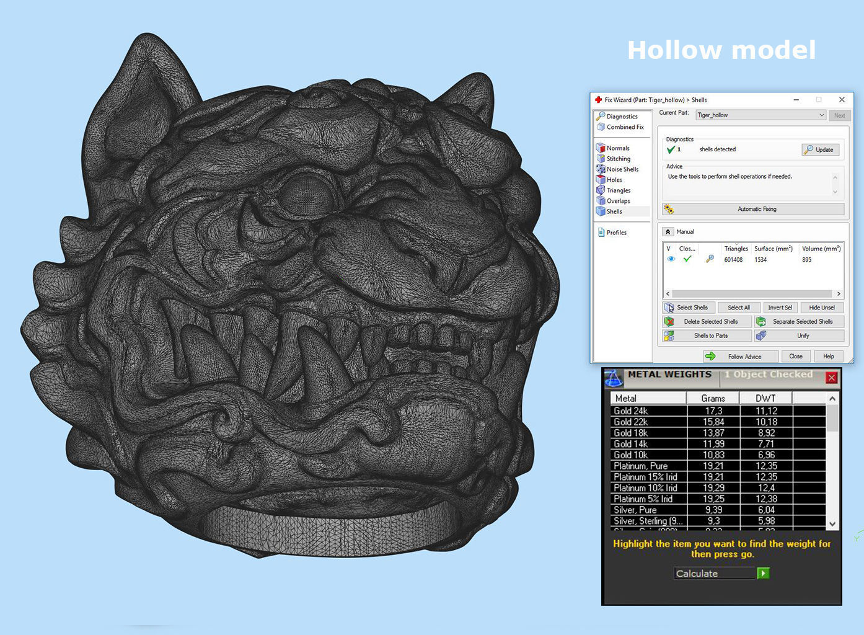Click the Advice box scroll-up arrow
Screen dimensions: 864x635
(835, 177)
